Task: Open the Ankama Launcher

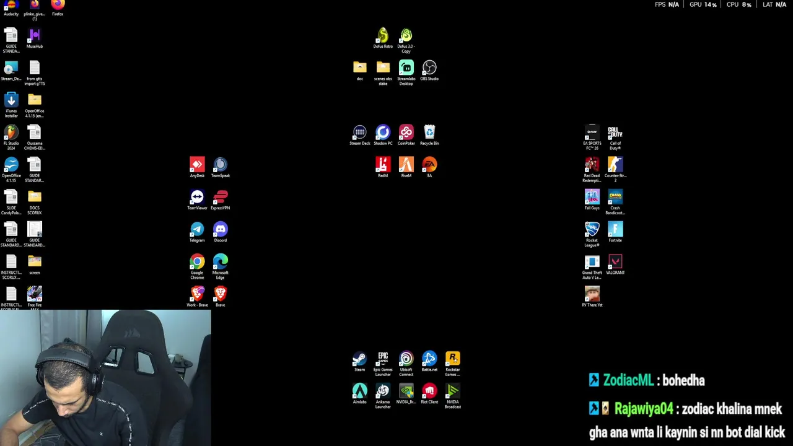Action: tap(383, 396)
